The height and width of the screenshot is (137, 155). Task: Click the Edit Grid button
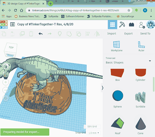click(92, 126)
